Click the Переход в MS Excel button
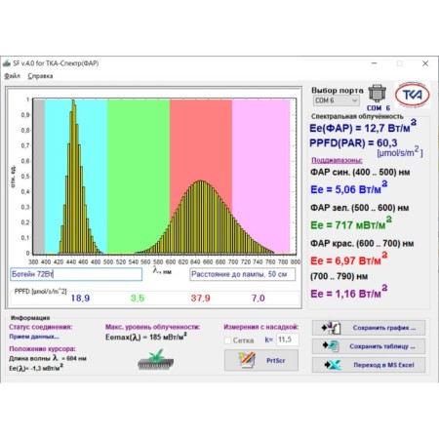439x439 pixels. pyautogui.click(x=369, y=365)
